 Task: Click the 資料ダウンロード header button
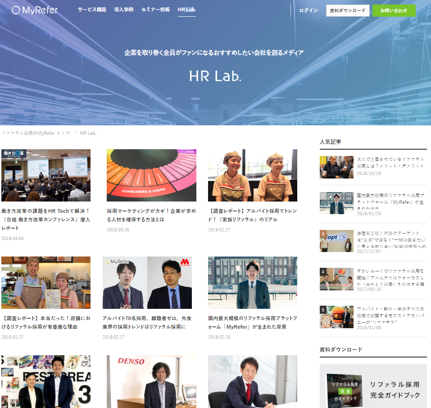pos(348,10)
